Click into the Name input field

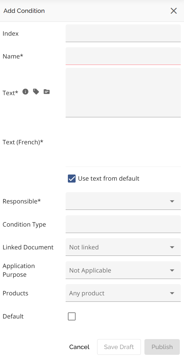click(x=123, y=56)
